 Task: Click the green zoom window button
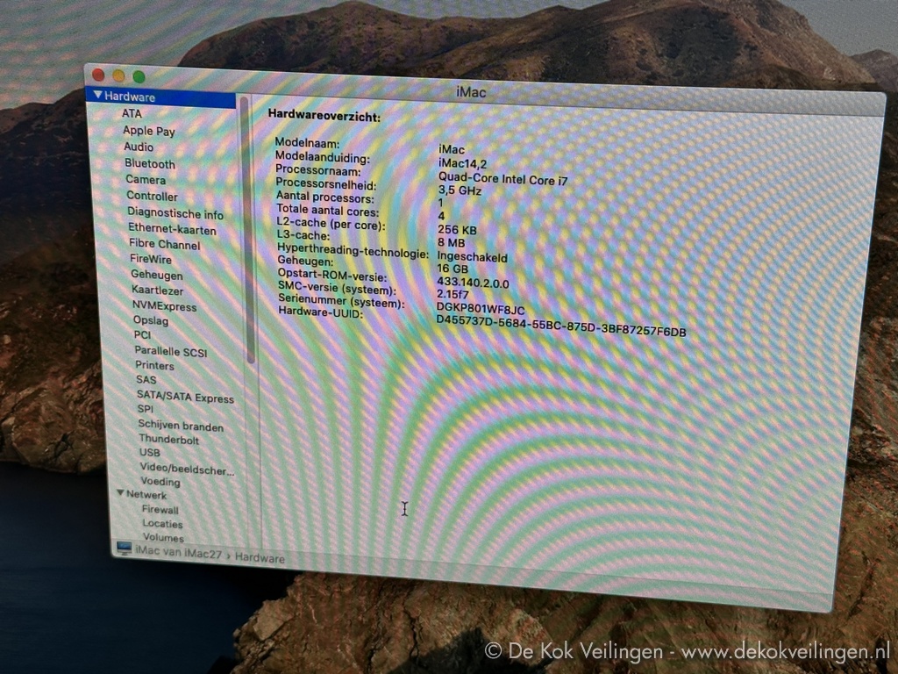138,77
